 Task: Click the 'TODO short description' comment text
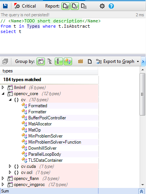tap(53, 21)
